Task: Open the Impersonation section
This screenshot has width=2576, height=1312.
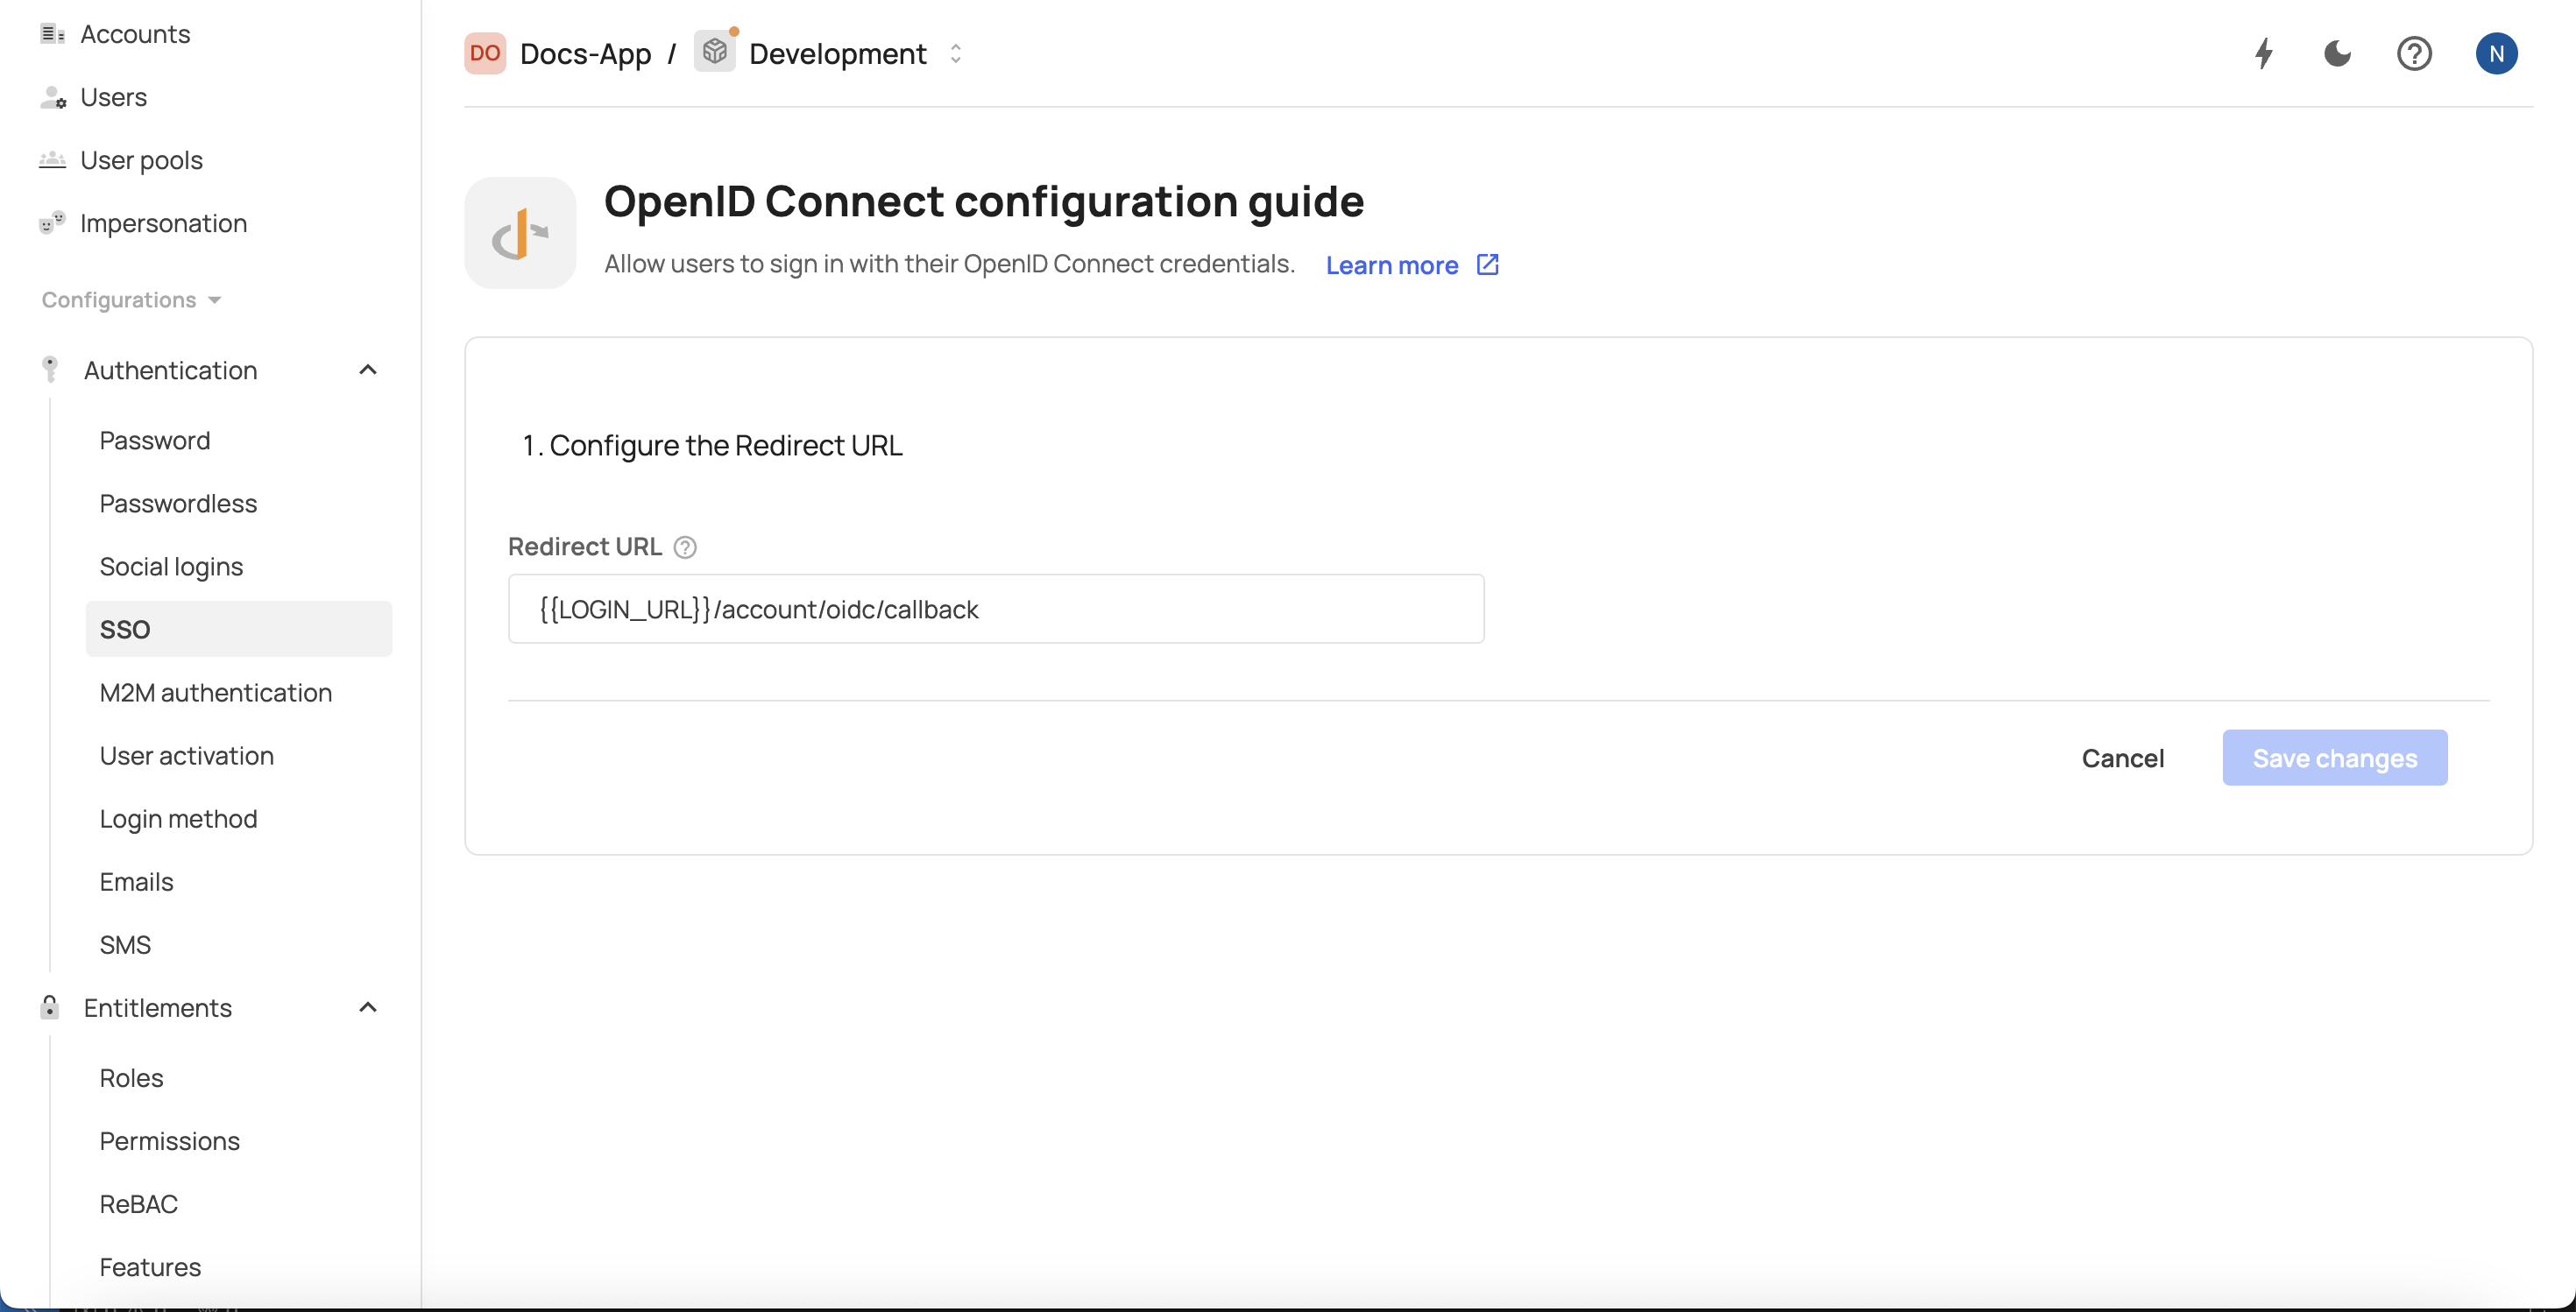Action: point(163,222)
